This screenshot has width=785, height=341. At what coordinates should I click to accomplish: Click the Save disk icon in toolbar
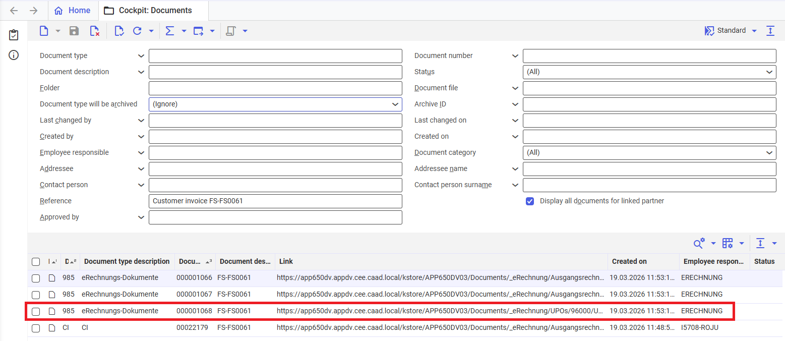74,31
